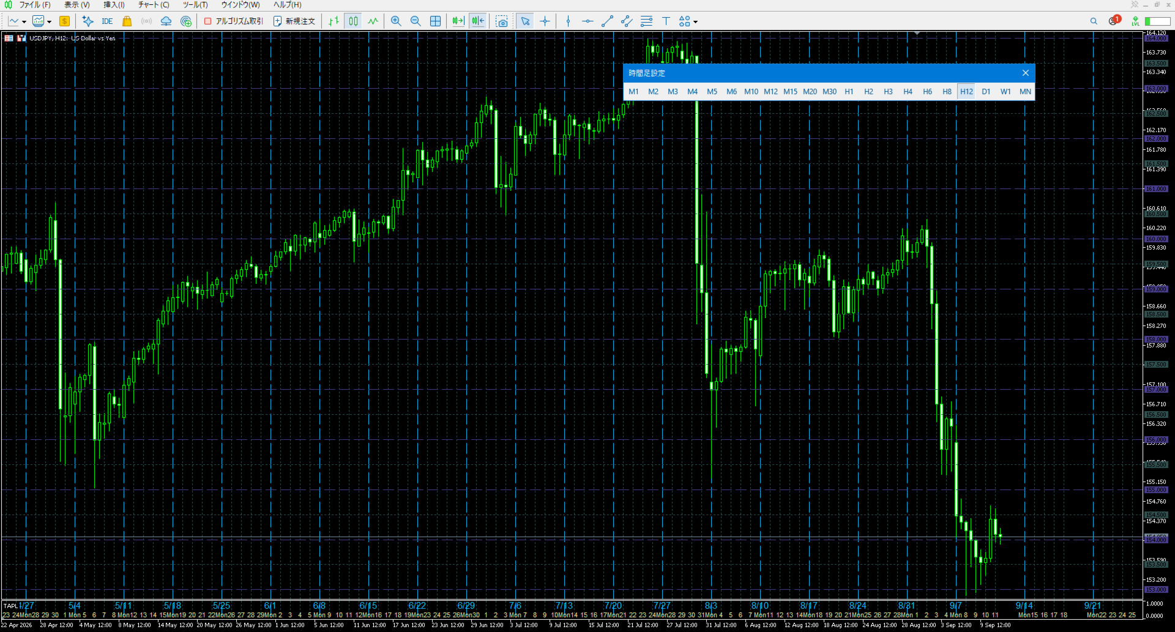Take a chart screenshot with camera icon
The image size is (1175, 632).
click(502, 21)
